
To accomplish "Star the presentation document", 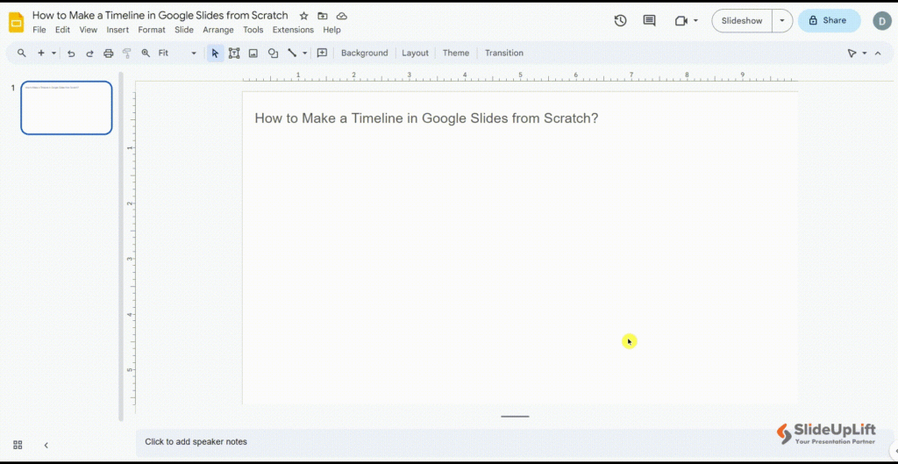I will tap(303, 16).
